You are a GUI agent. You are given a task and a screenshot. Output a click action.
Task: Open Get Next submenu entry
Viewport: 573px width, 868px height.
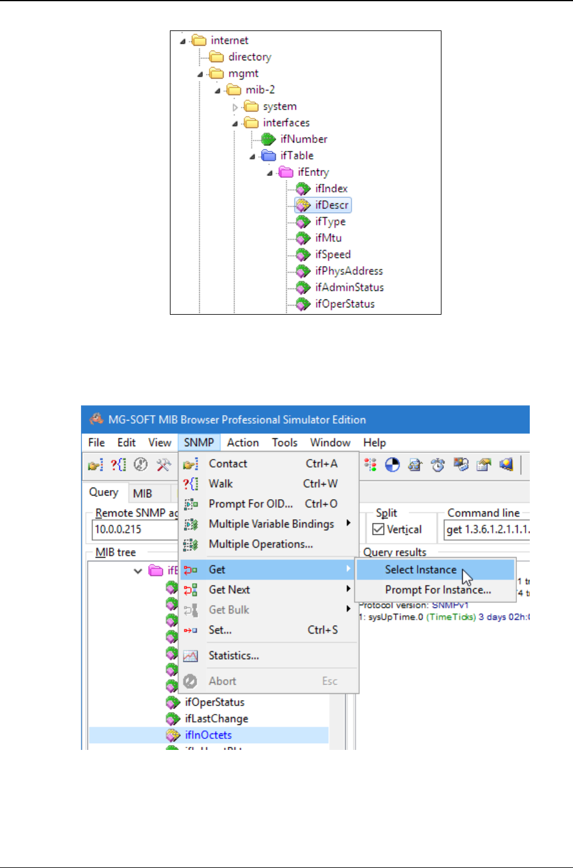click(x=269, y=590)
